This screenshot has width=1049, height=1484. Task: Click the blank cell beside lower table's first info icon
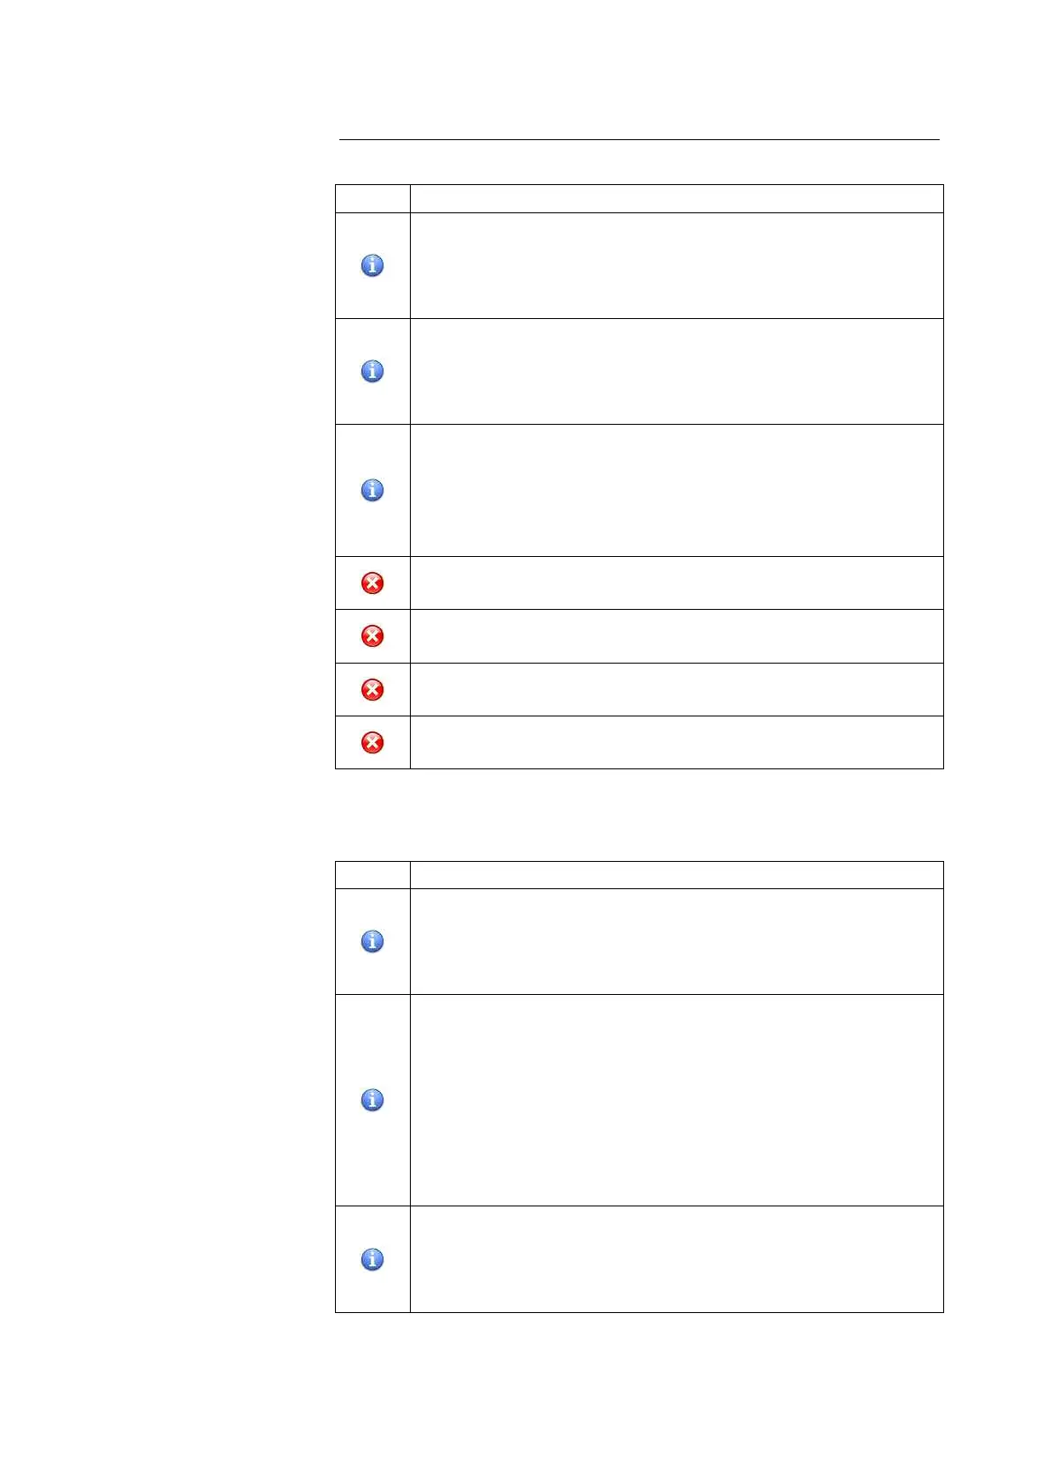[676, 941]
